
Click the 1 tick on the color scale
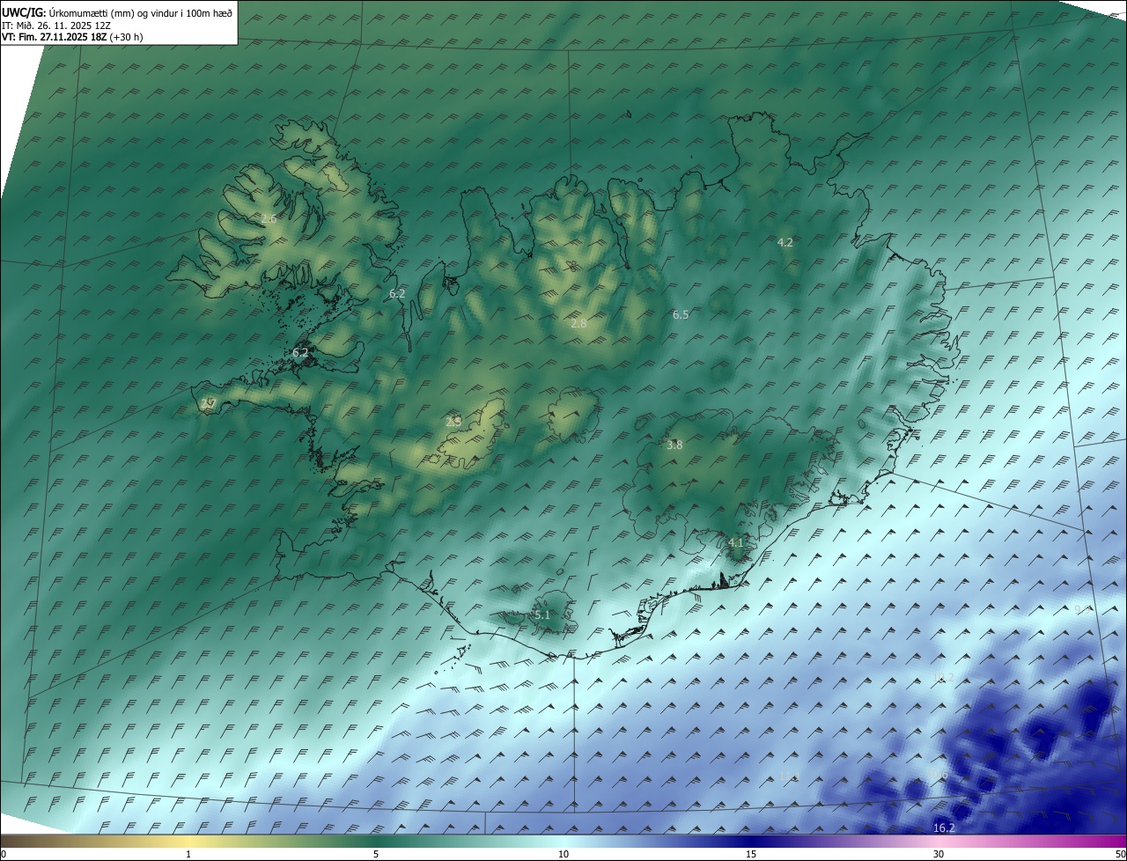(188, 854)
